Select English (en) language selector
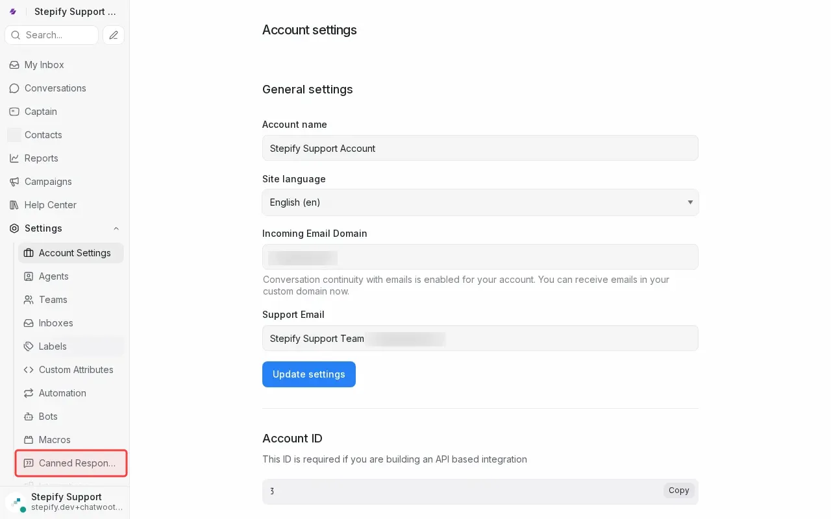 [x=480, y=202]
